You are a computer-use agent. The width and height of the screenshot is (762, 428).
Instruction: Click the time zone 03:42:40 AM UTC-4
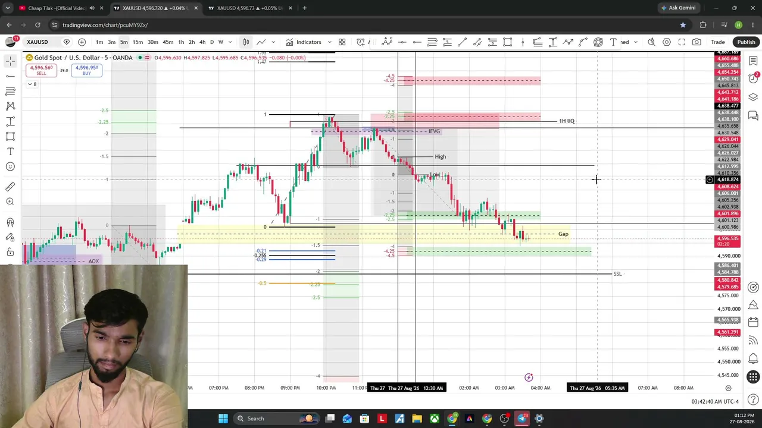tap(715, 402)
